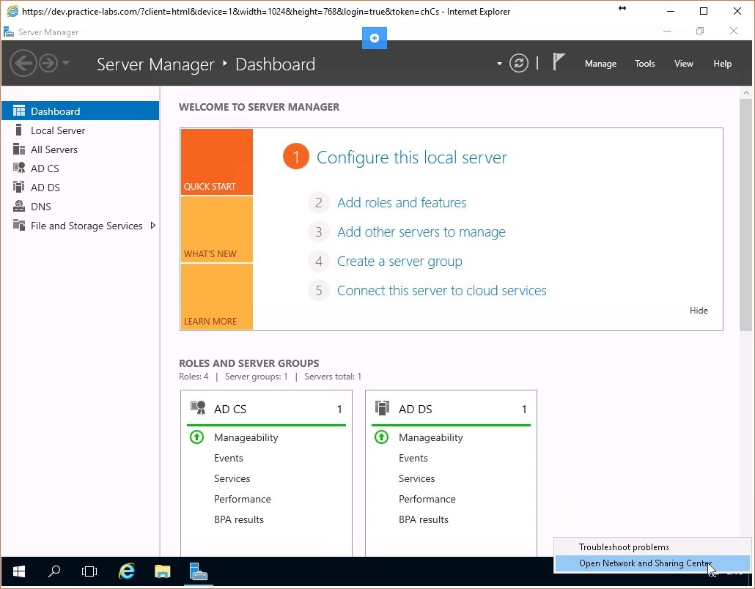Select AD CS in the left sidebar
This screenshot has height=589, width=755.
(45, 168)
